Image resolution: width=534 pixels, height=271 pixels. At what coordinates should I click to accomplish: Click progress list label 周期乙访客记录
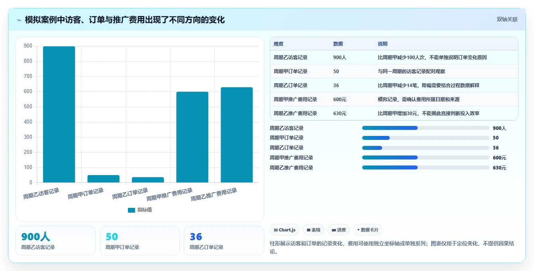[x=287, y=128]
